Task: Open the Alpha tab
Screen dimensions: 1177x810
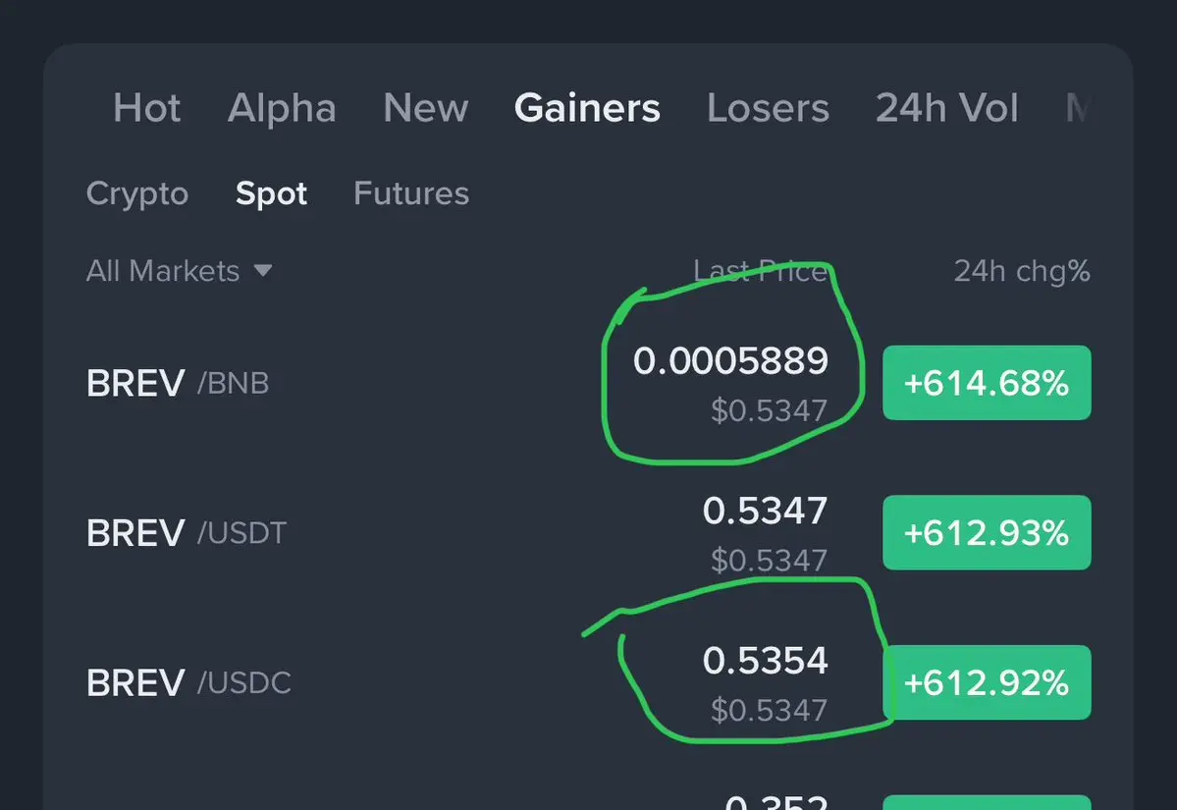Action: pos(282,108)
